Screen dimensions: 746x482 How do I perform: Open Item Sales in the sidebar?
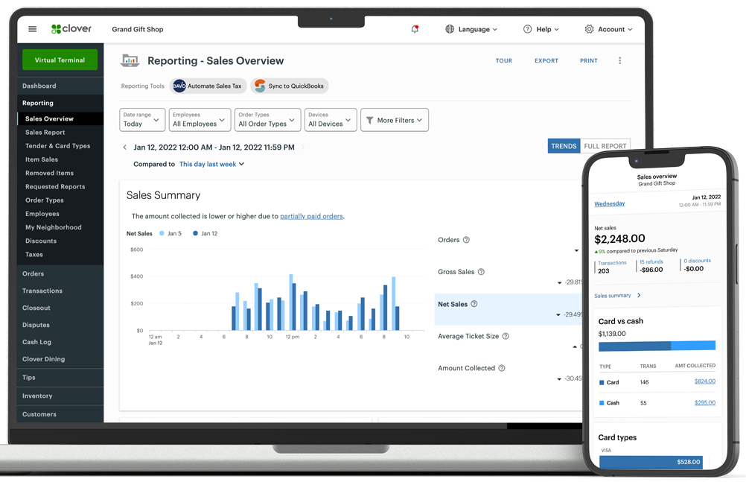coord(42,159)
